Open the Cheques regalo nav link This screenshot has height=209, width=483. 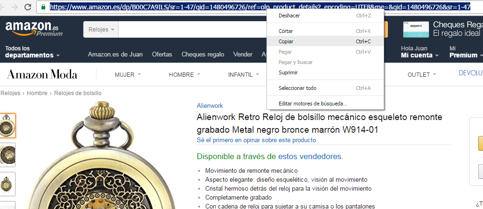point(203,55)
